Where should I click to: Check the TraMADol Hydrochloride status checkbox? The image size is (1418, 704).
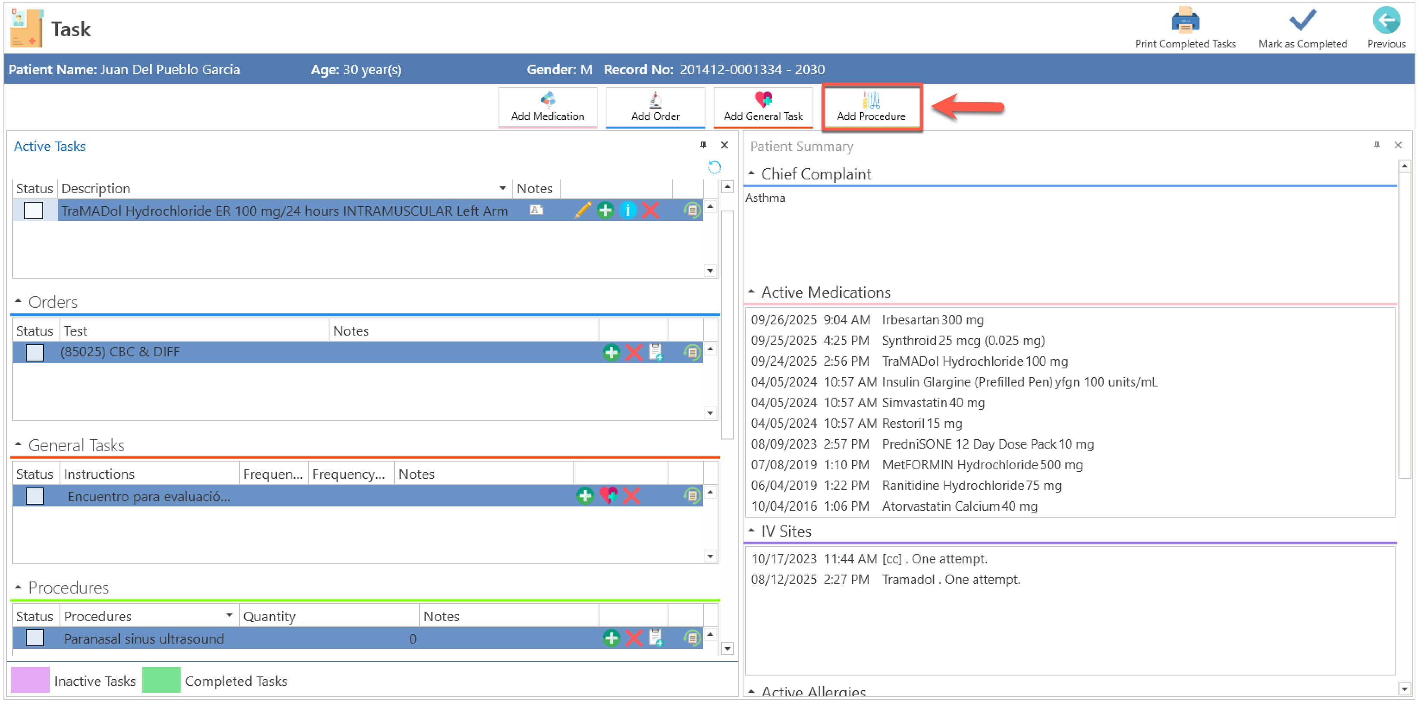tap(34, 211)
